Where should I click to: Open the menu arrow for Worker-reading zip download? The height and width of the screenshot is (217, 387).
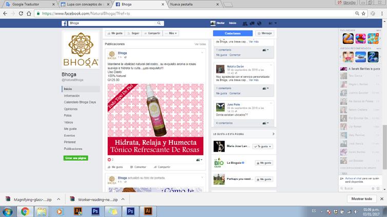pyautogui.click(x=123, y=200)
